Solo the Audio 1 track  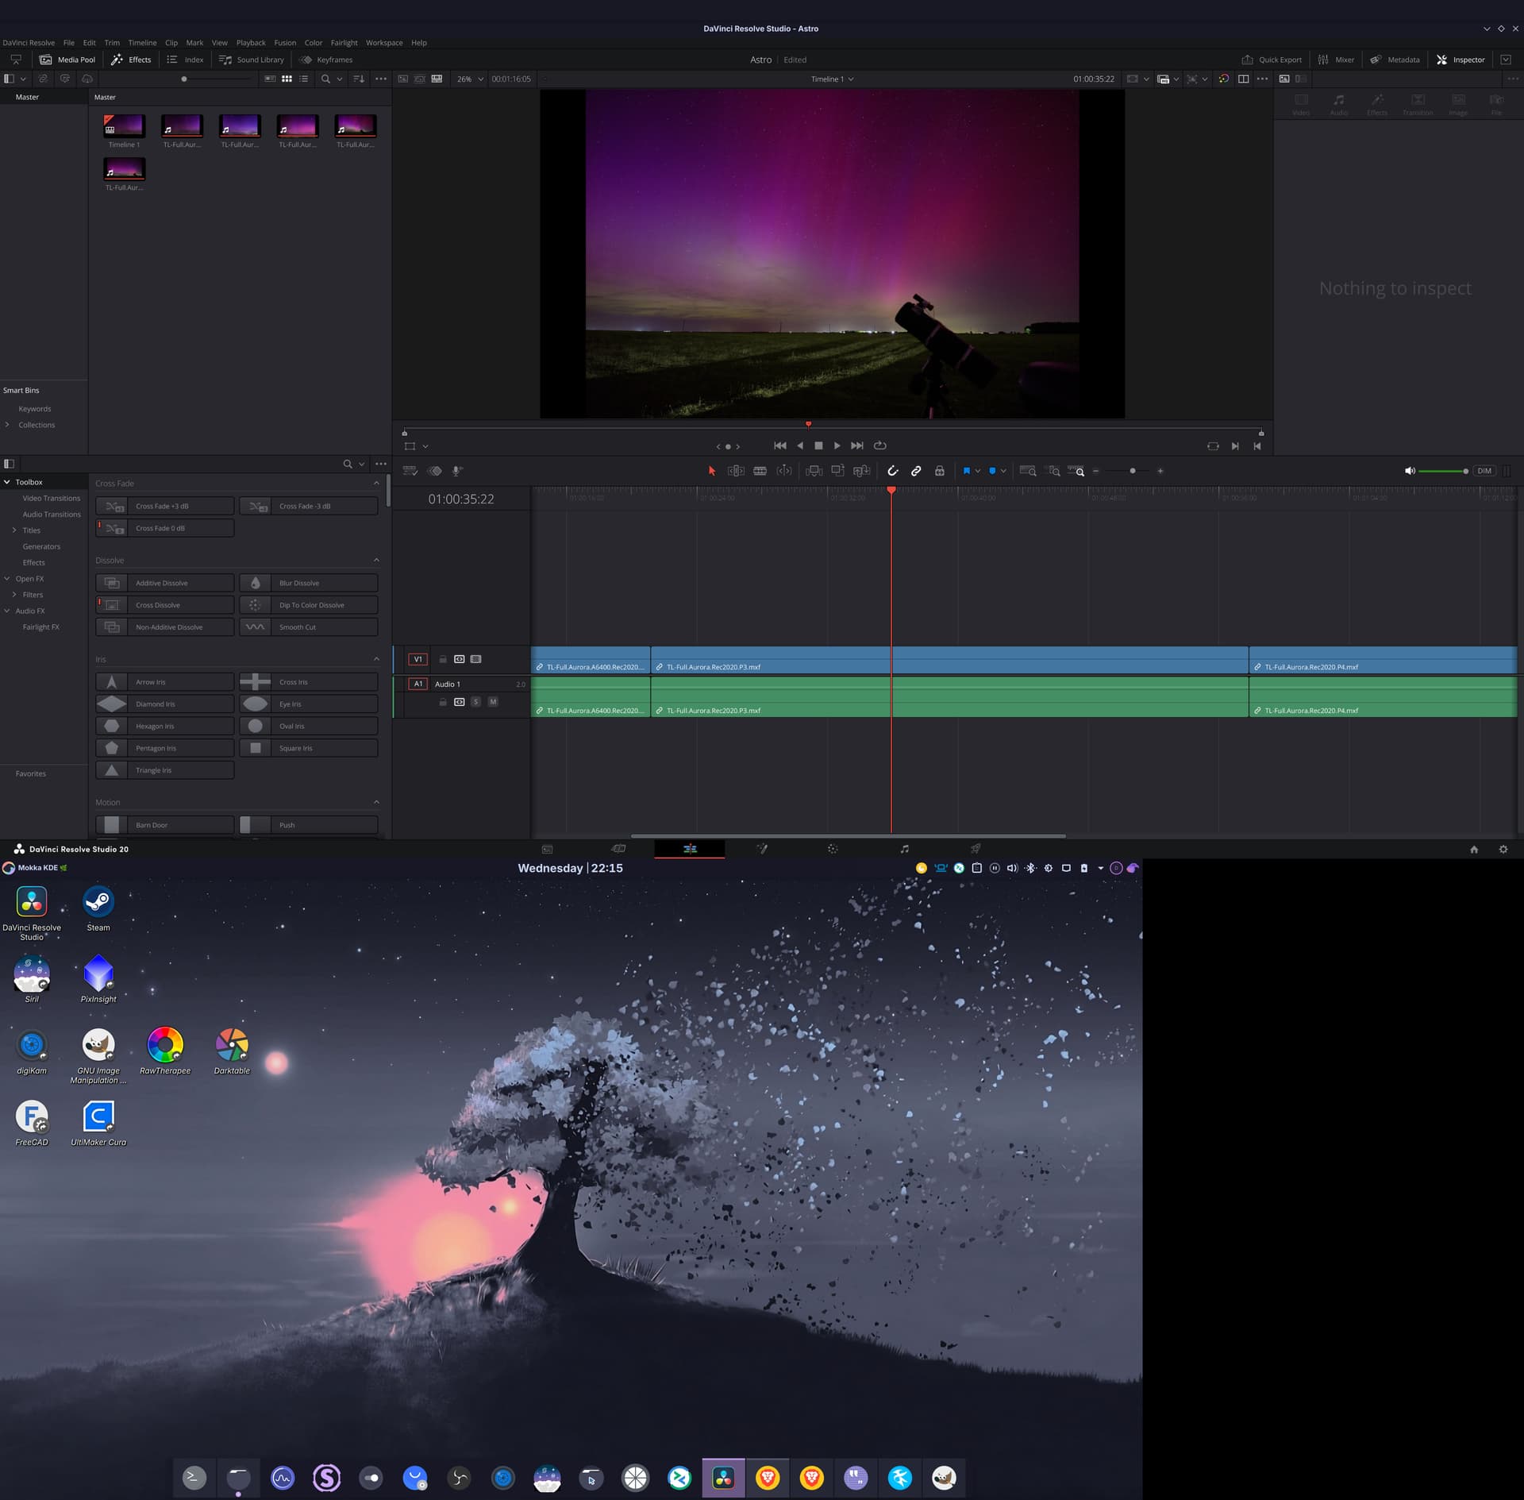475,702
